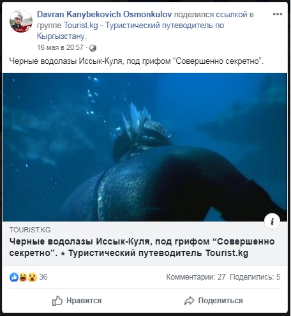Click the TOURIST.KG source domain label
The width and height of the screenshot is (291, 316).
tap(30, 230)
